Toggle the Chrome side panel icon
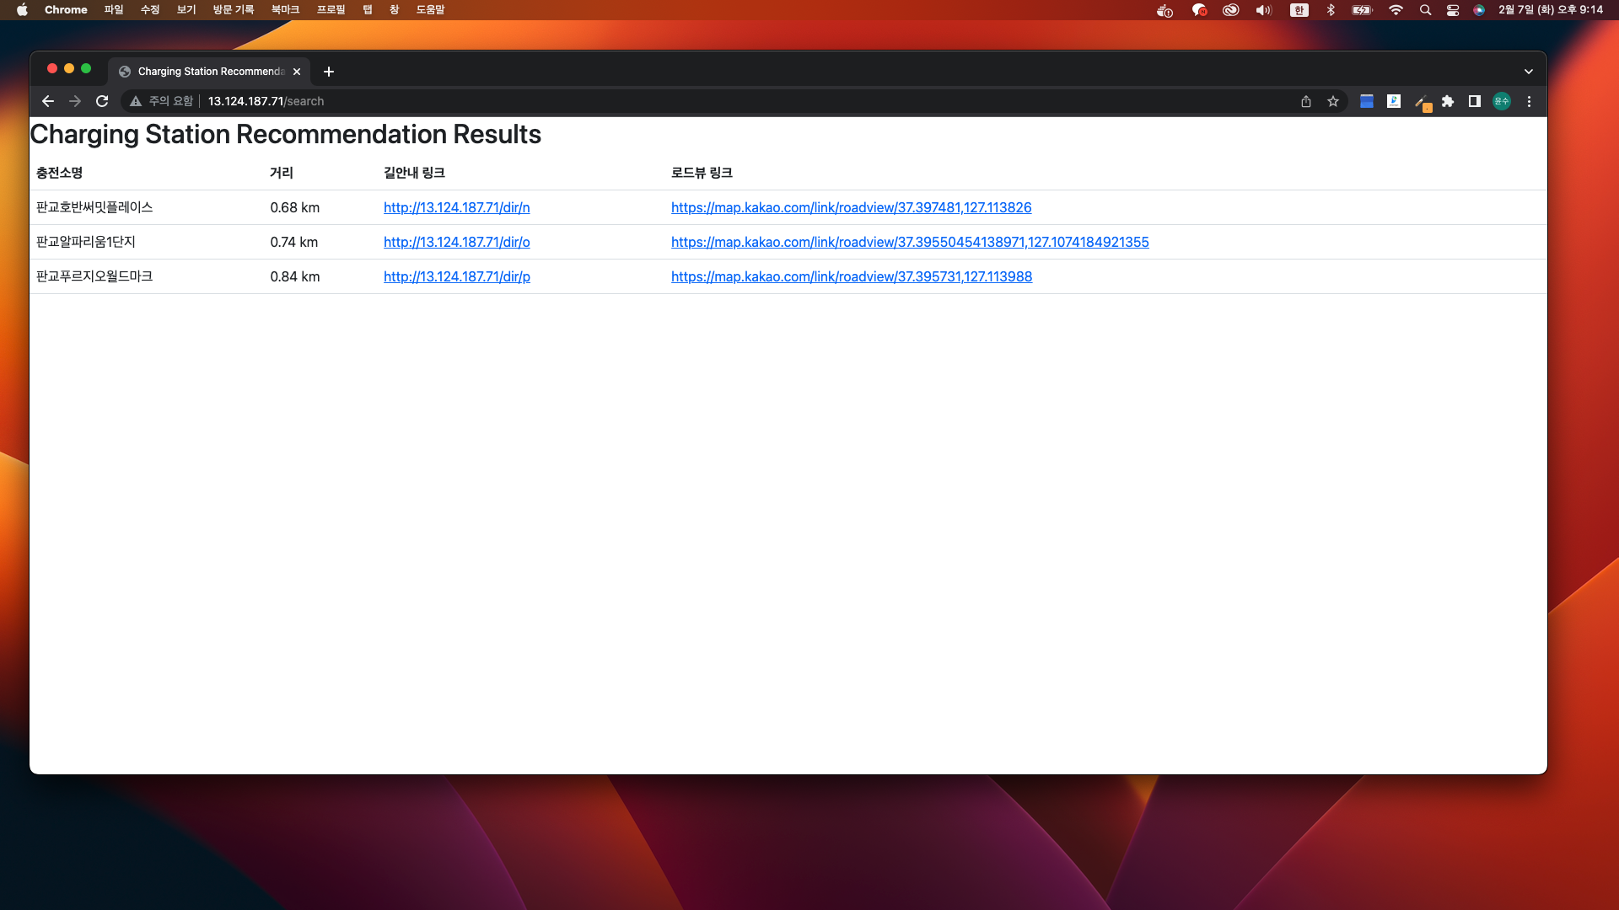 (x=1475, y=101)
